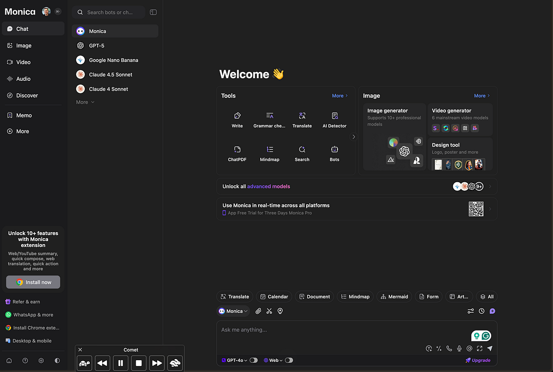
Task: Open chat settings sliders icon
Action: [470, 311]
